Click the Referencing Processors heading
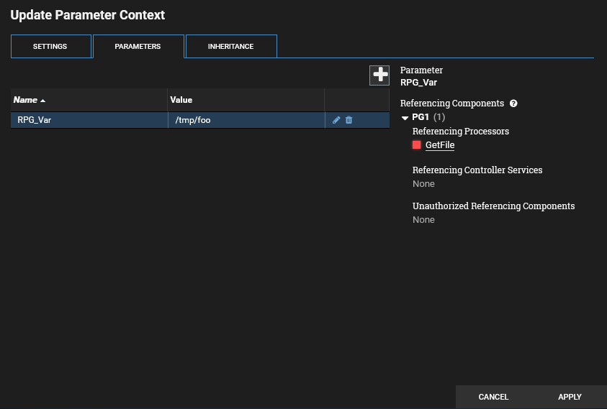This screenshot has width=607, height=409. (460, 132)
